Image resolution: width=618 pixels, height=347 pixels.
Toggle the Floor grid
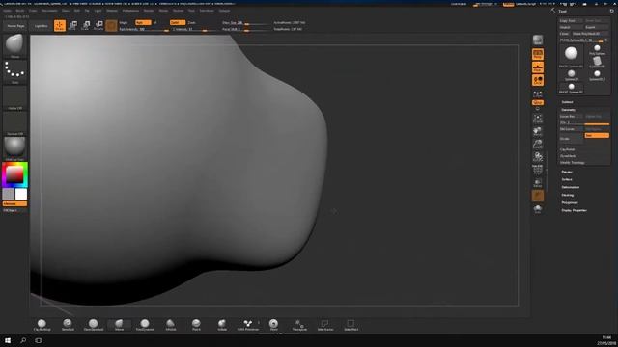[x=538, y=67]
